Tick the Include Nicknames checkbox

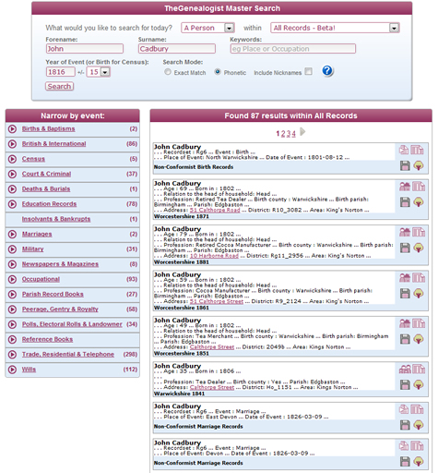tap(308, 71)
